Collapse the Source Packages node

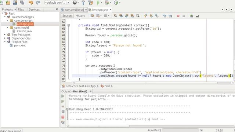pyautogui.click(x=5, y=17)
